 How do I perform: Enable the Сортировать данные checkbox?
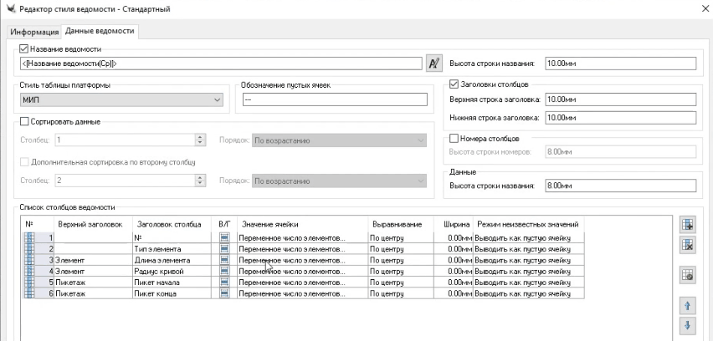[x=23, y=123]
